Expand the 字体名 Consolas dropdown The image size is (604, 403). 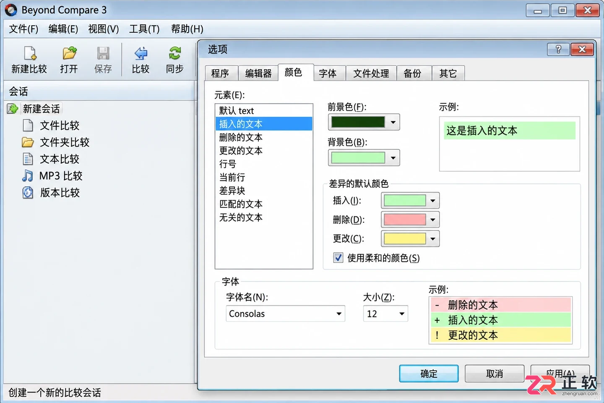tap(339, 314)
